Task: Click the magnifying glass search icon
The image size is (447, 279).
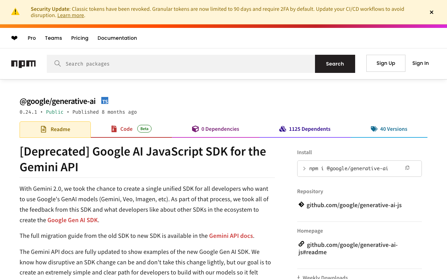Action: (x=58, y=63)
